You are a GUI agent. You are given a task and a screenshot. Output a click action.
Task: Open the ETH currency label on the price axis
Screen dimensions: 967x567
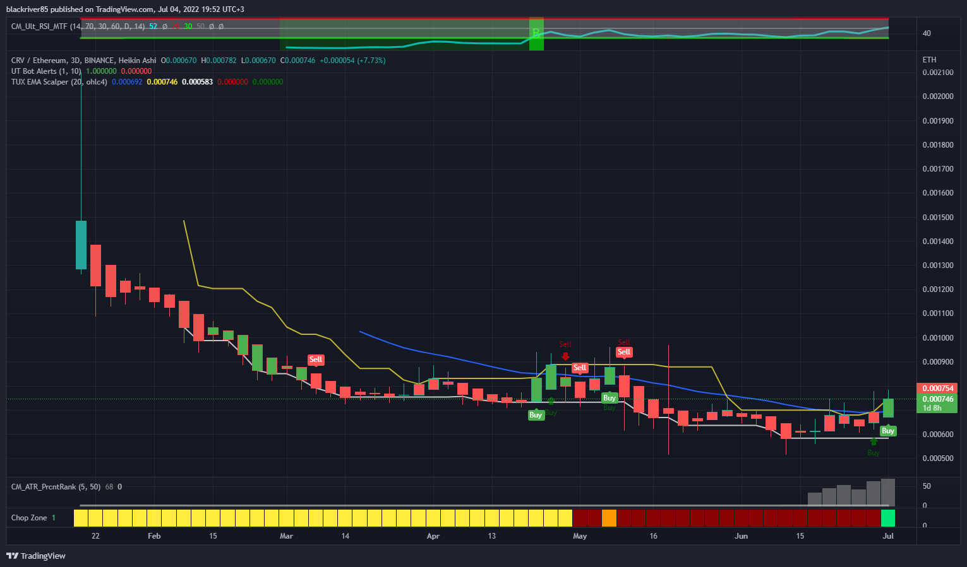click(929, 60)
